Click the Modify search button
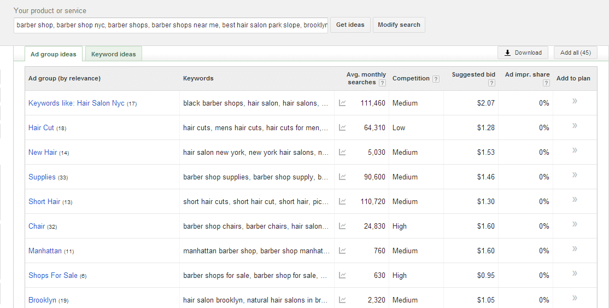Viewport: 609px width, 308px height. (x=399, y=25)
